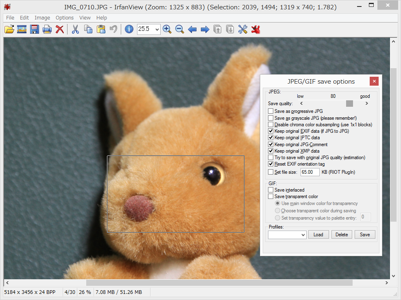Open the Options menu
This screenshot has height=300, width=401.
[x=65, y=18]
